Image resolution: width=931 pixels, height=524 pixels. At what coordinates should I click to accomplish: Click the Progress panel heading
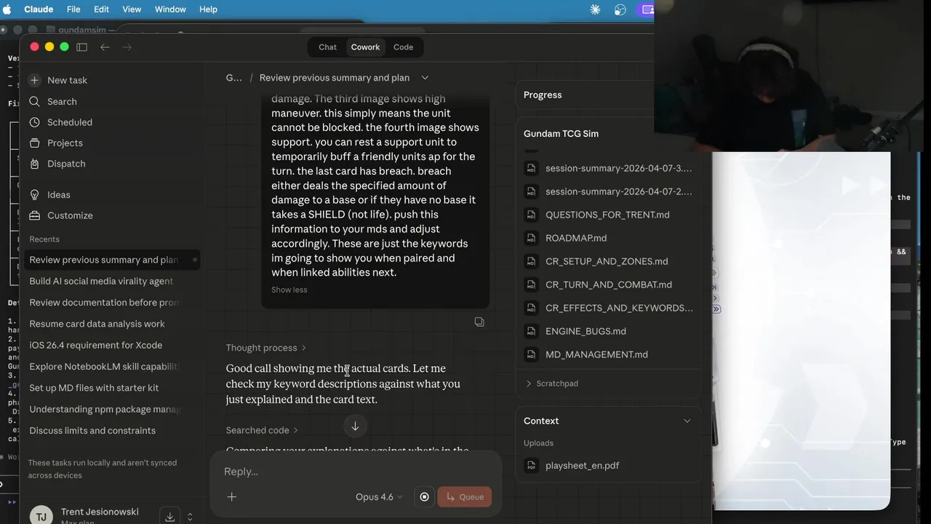point(543,95)
